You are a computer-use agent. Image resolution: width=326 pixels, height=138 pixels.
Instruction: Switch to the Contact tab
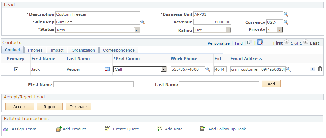click(13, 50)
